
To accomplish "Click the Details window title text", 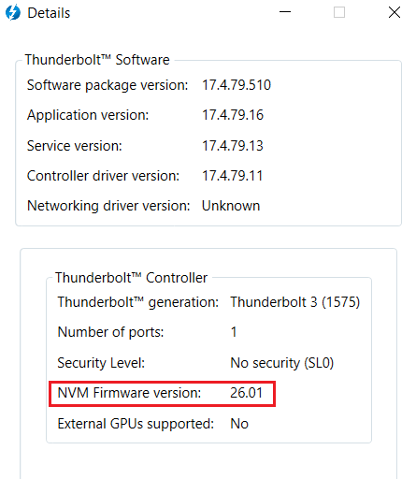I will 49,13.
